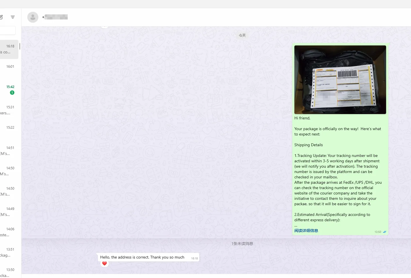This screenshot has width=411, height=278.
Task: Click the chat list scrollbar handle
Action: click(x=20, y=47)
